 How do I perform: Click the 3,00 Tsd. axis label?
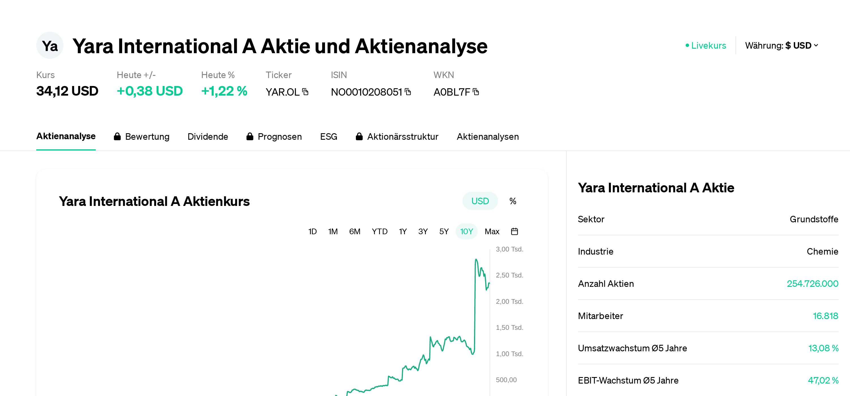(x=509, y=249)
